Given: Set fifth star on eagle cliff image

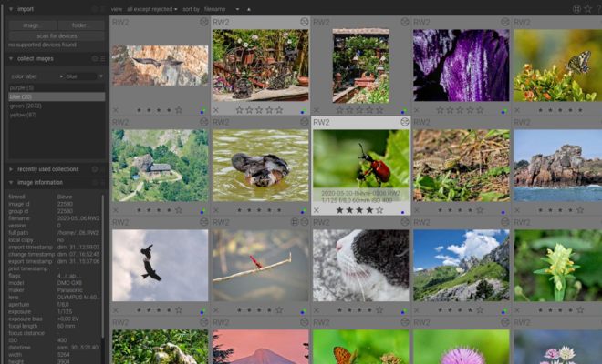Looking at the screenshot, I should tap(179, 110).
